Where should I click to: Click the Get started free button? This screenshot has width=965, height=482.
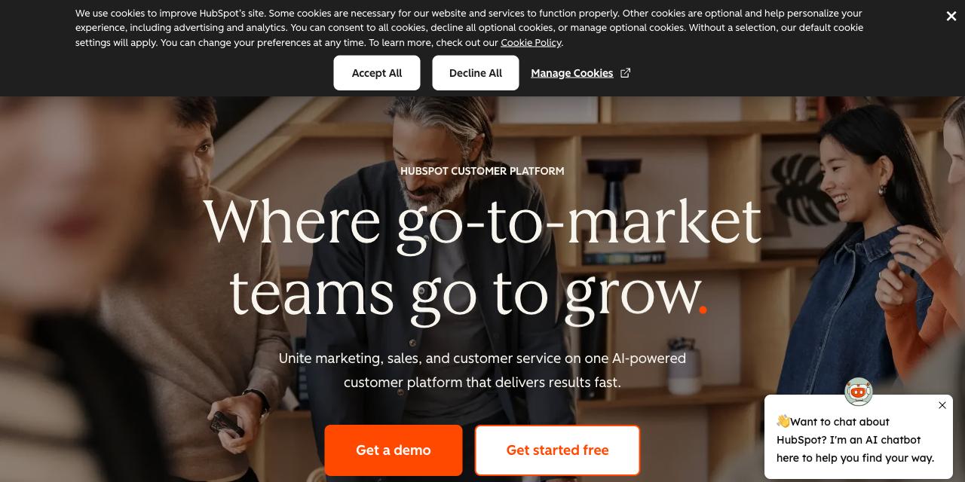coord(557,450)
